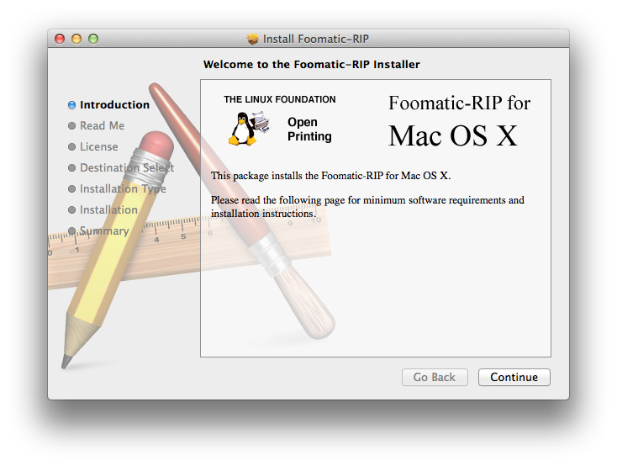Click 'Please read the following page' paragraph
Screen dimensions: 617x466
point(367,207)
